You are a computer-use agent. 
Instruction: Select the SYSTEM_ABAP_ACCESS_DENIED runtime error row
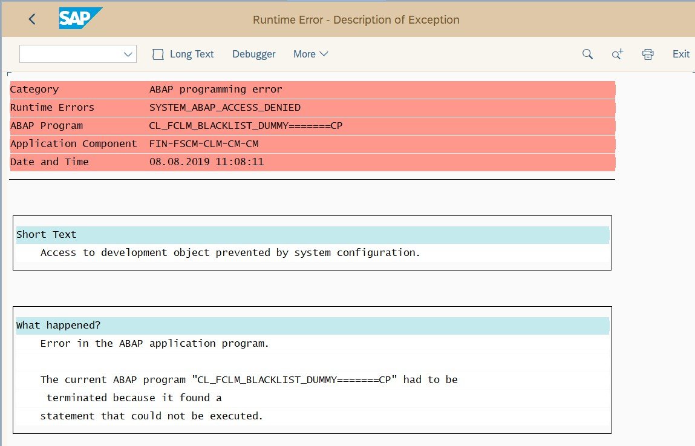(242, 107)
